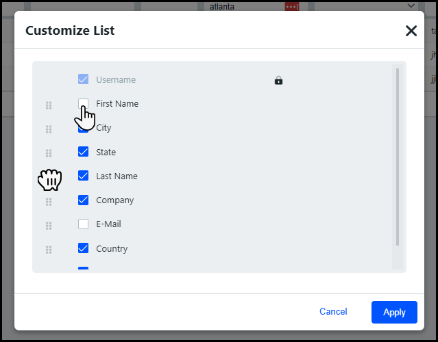This screenshot has height=342, width=438.
Task: Disable the Country column checkbox
Action: [84, 248]
